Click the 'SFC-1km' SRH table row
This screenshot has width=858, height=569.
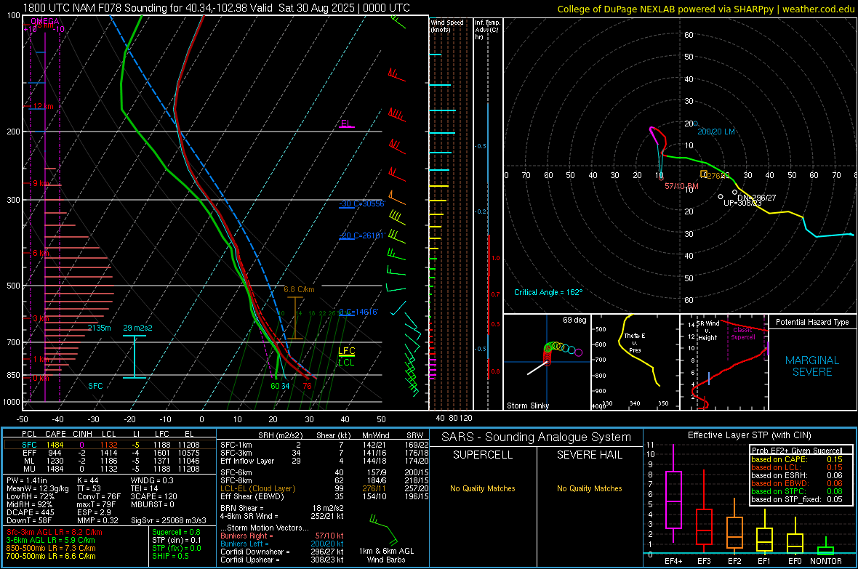point(324,445)
